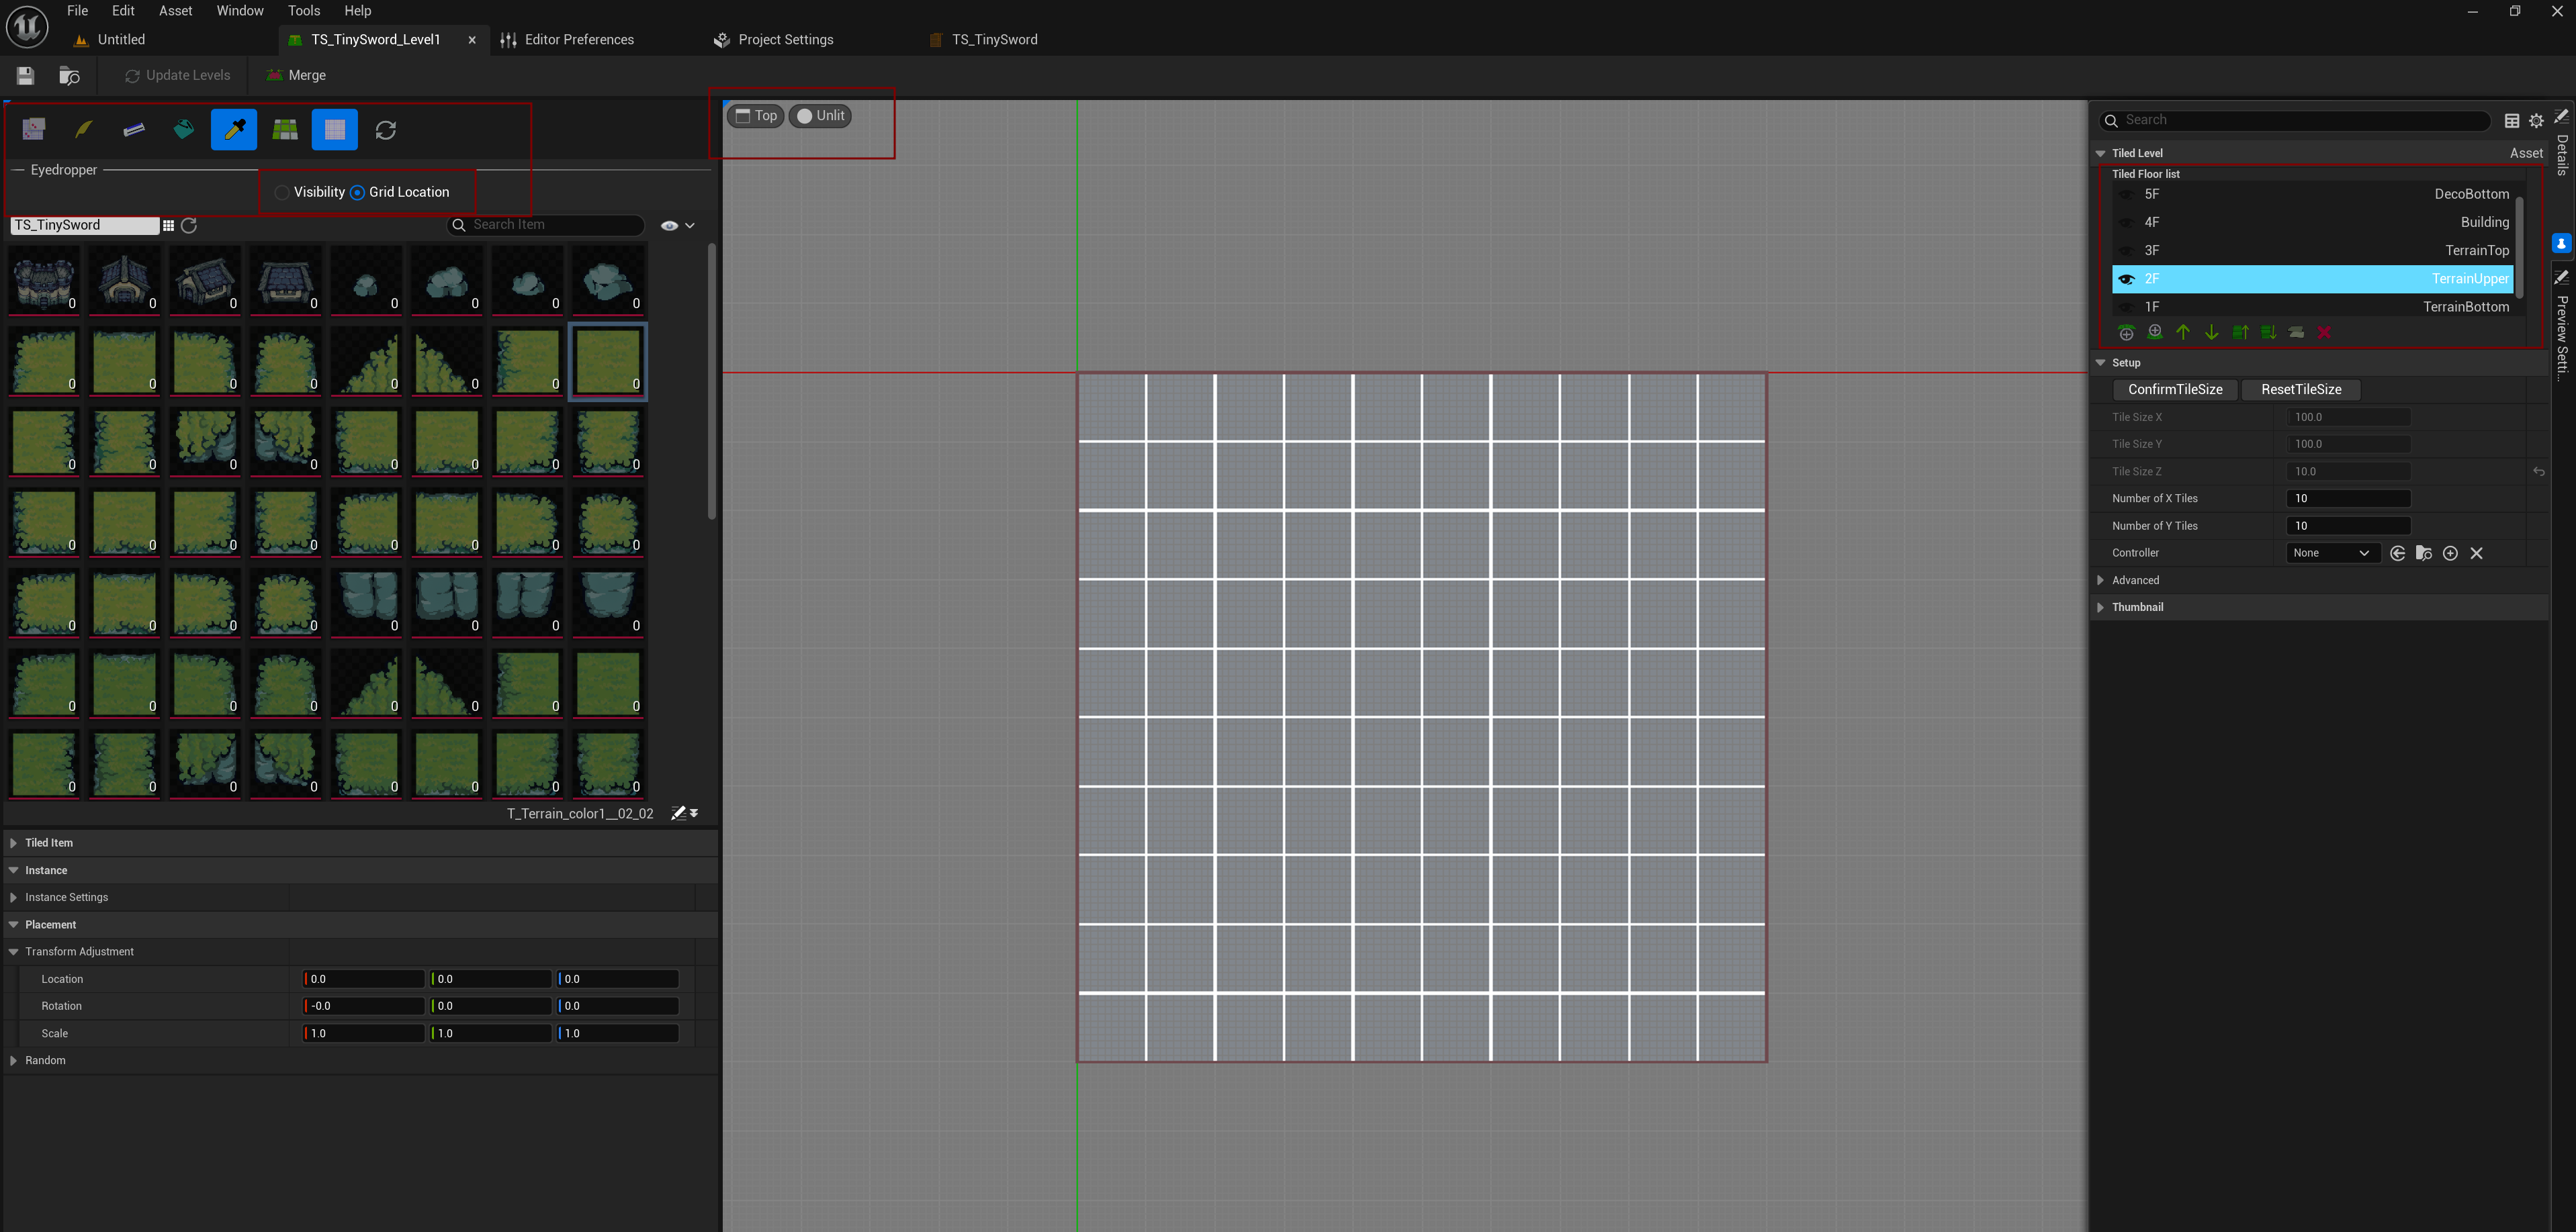2576x1232 pixels.
Task: Toggle the grid display tool button
Action: pyautogui.click(x=334, y=129)
